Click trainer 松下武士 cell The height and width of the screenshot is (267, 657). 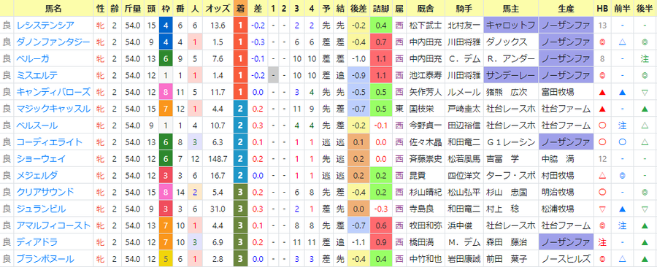coord(426,26)
